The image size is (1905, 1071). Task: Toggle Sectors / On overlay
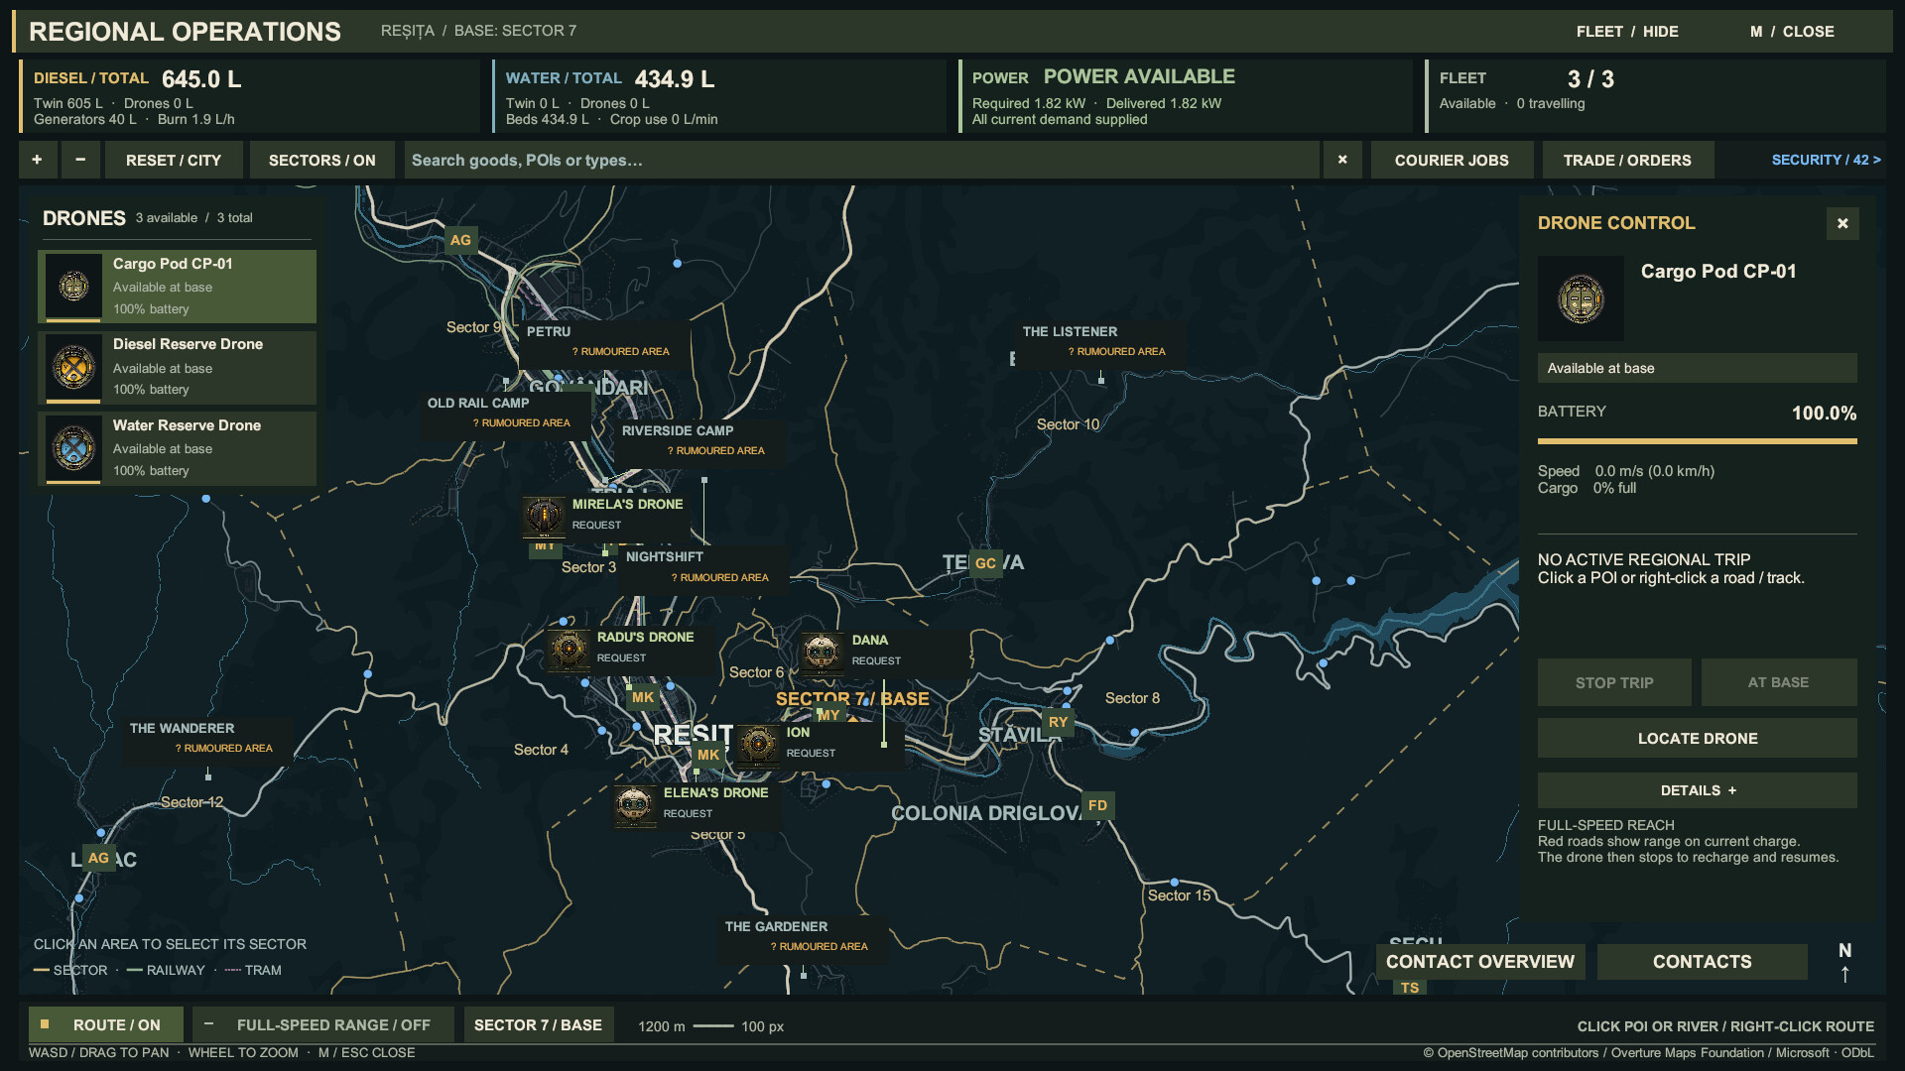[x=321, y=160]
